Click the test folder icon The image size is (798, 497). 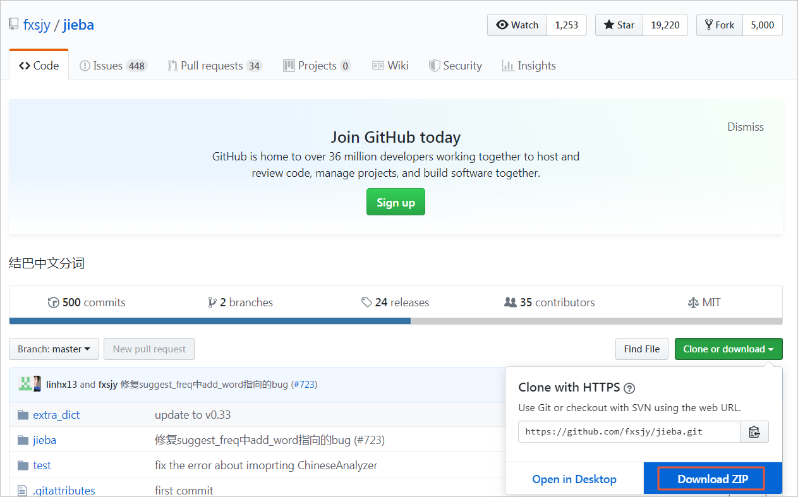pos(23,465)
